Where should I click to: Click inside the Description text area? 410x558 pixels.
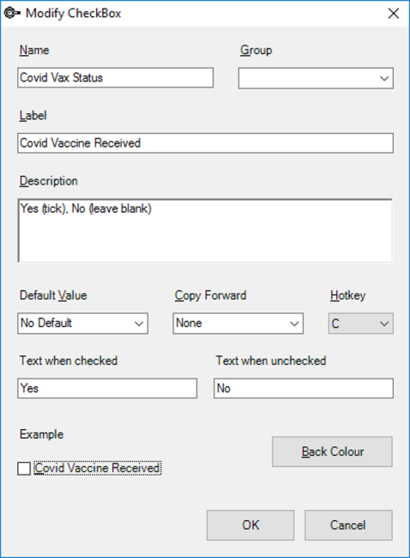pyautogui.click(x=205, y=231)
